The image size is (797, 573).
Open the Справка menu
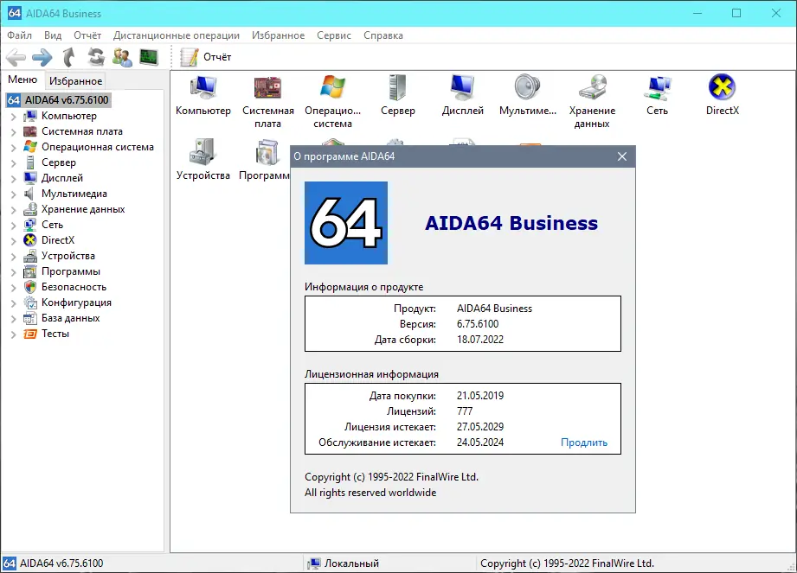pos(383,35)
